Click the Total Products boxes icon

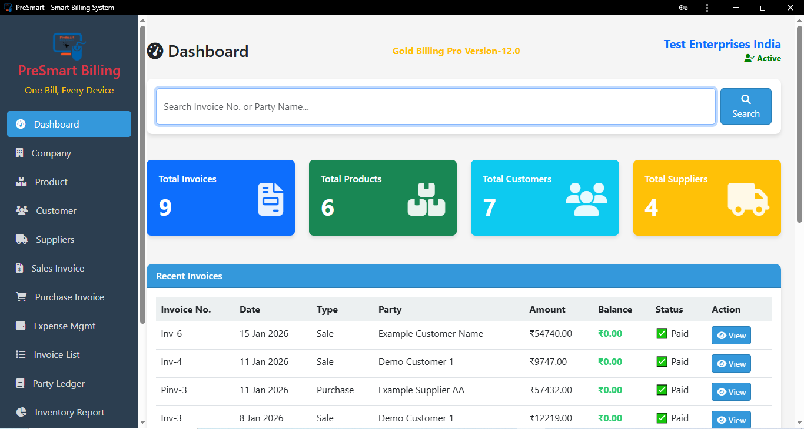click(x=426, y=199)
